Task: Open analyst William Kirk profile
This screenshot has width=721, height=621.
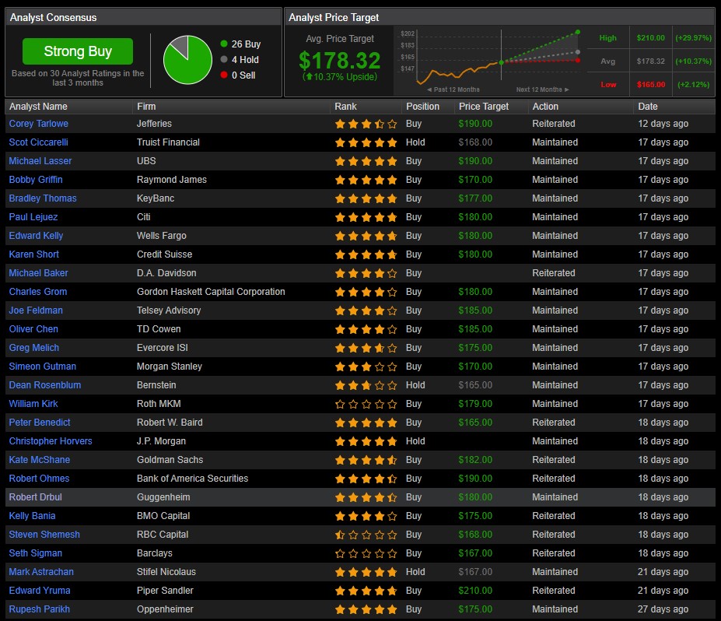Action: pyautogui.click(x=33, y=403)
